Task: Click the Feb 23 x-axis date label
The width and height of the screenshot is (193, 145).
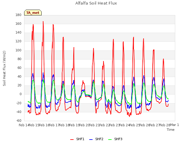Action: (x=115, y=125)
